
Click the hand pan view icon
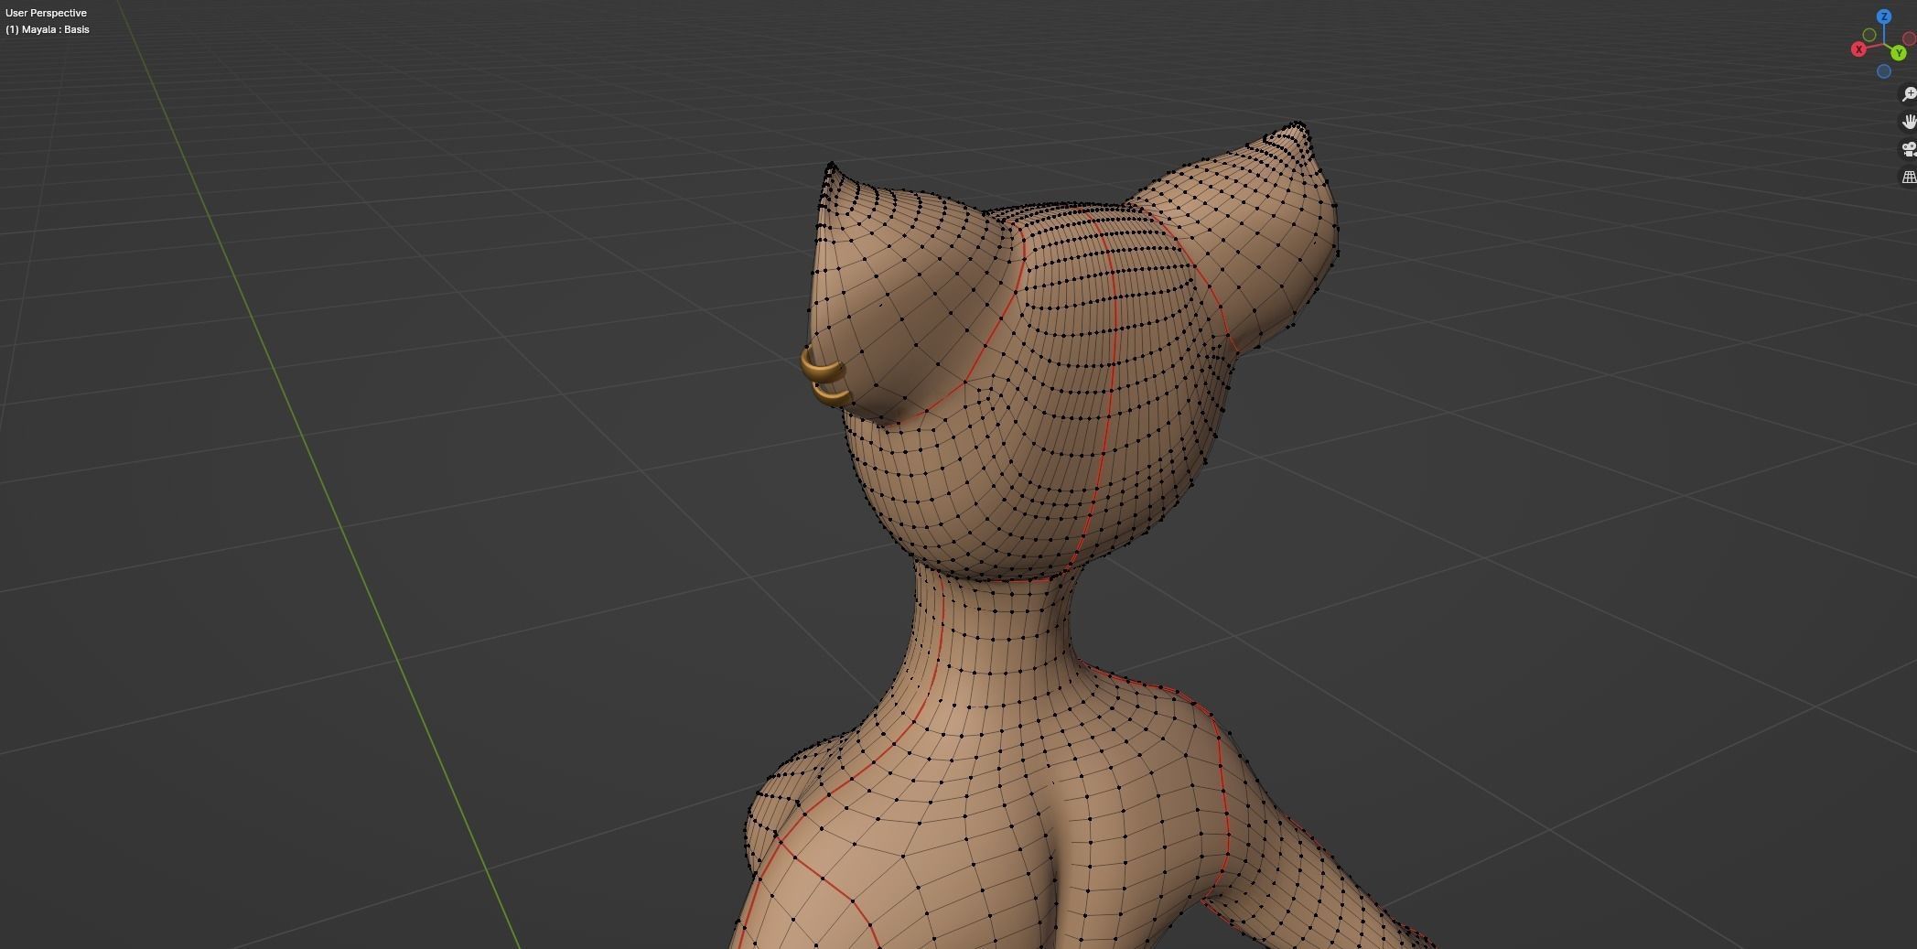(1909, 122)
